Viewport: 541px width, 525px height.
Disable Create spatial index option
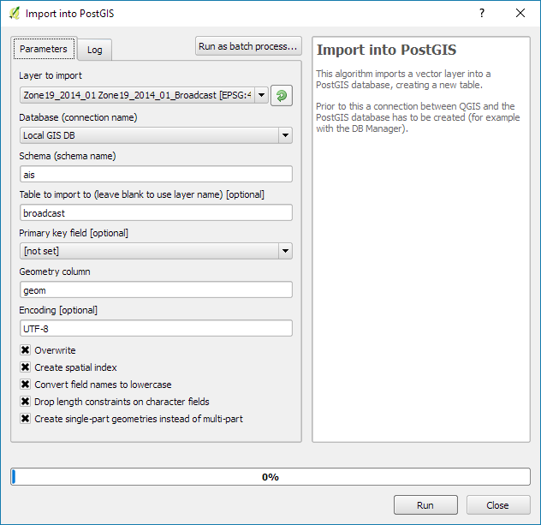(x=25, y=367)
